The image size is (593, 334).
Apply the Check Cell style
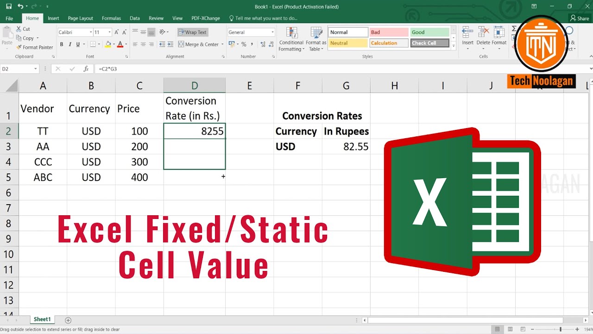pyautogui.click(x=429, y=43)
